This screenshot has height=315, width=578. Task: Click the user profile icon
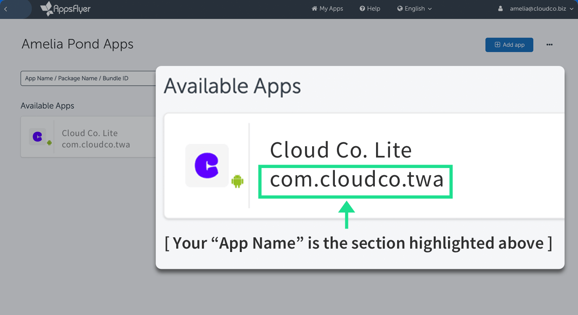[x=500, y=8]
